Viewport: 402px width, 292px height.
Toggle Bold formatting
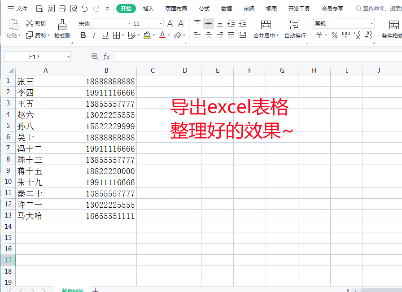coord(83,35)
